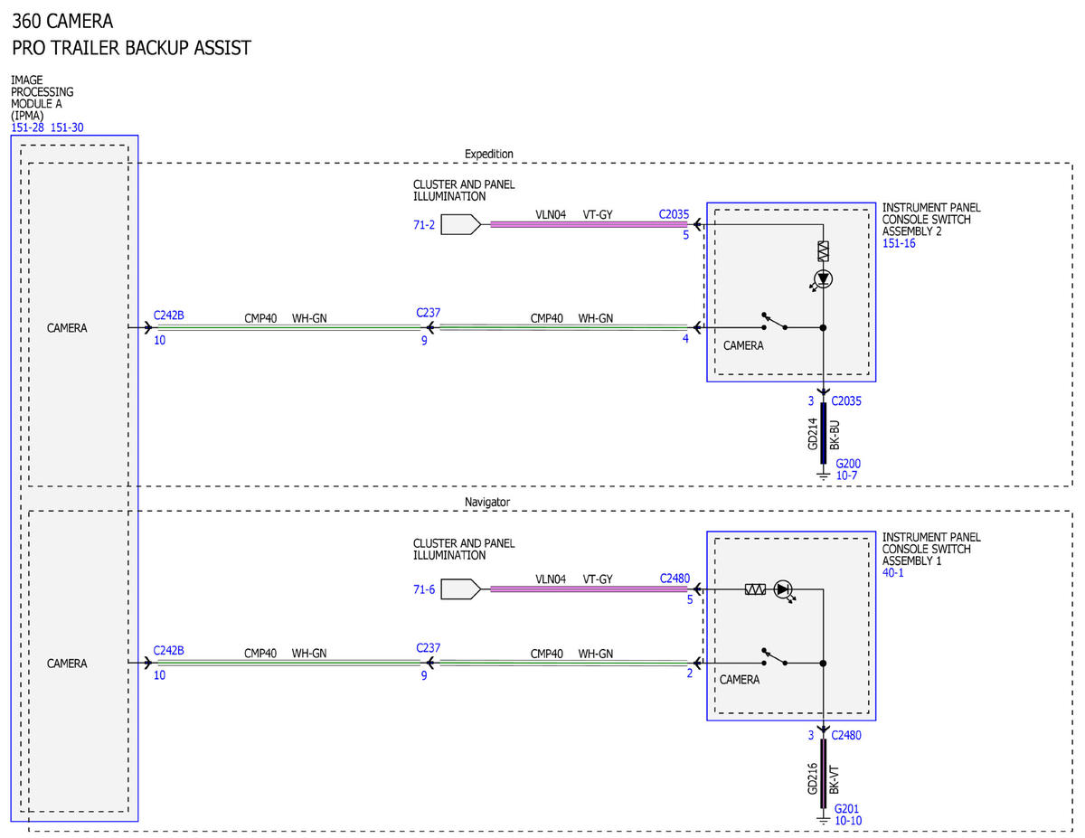Screen dimensions: 1085x838
Task: Click the off-page connector symbol beside 71-6
Action: 462,589
